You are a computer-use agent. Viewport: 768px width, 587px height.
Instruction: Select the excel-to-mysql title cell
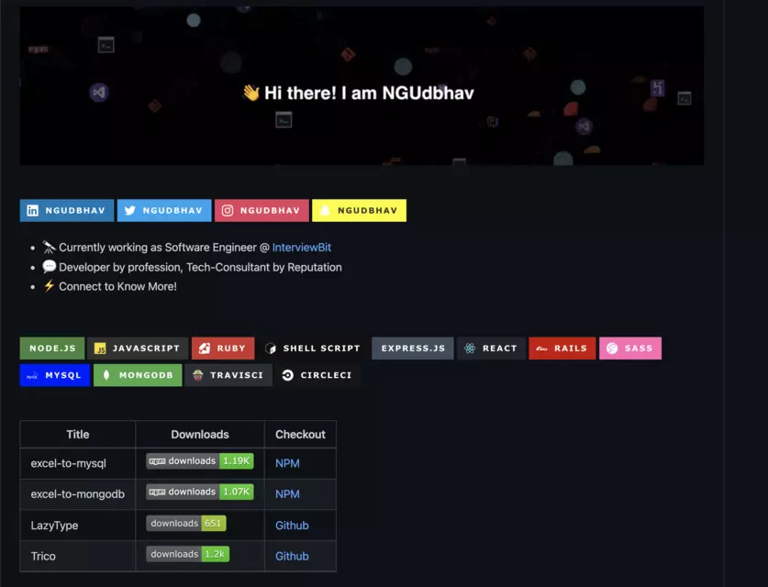click(x=78, y=463)
